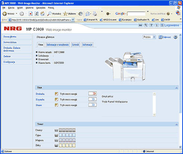Click the page scrollbar down arrow
183x154 pixels.
click(180, 147)
